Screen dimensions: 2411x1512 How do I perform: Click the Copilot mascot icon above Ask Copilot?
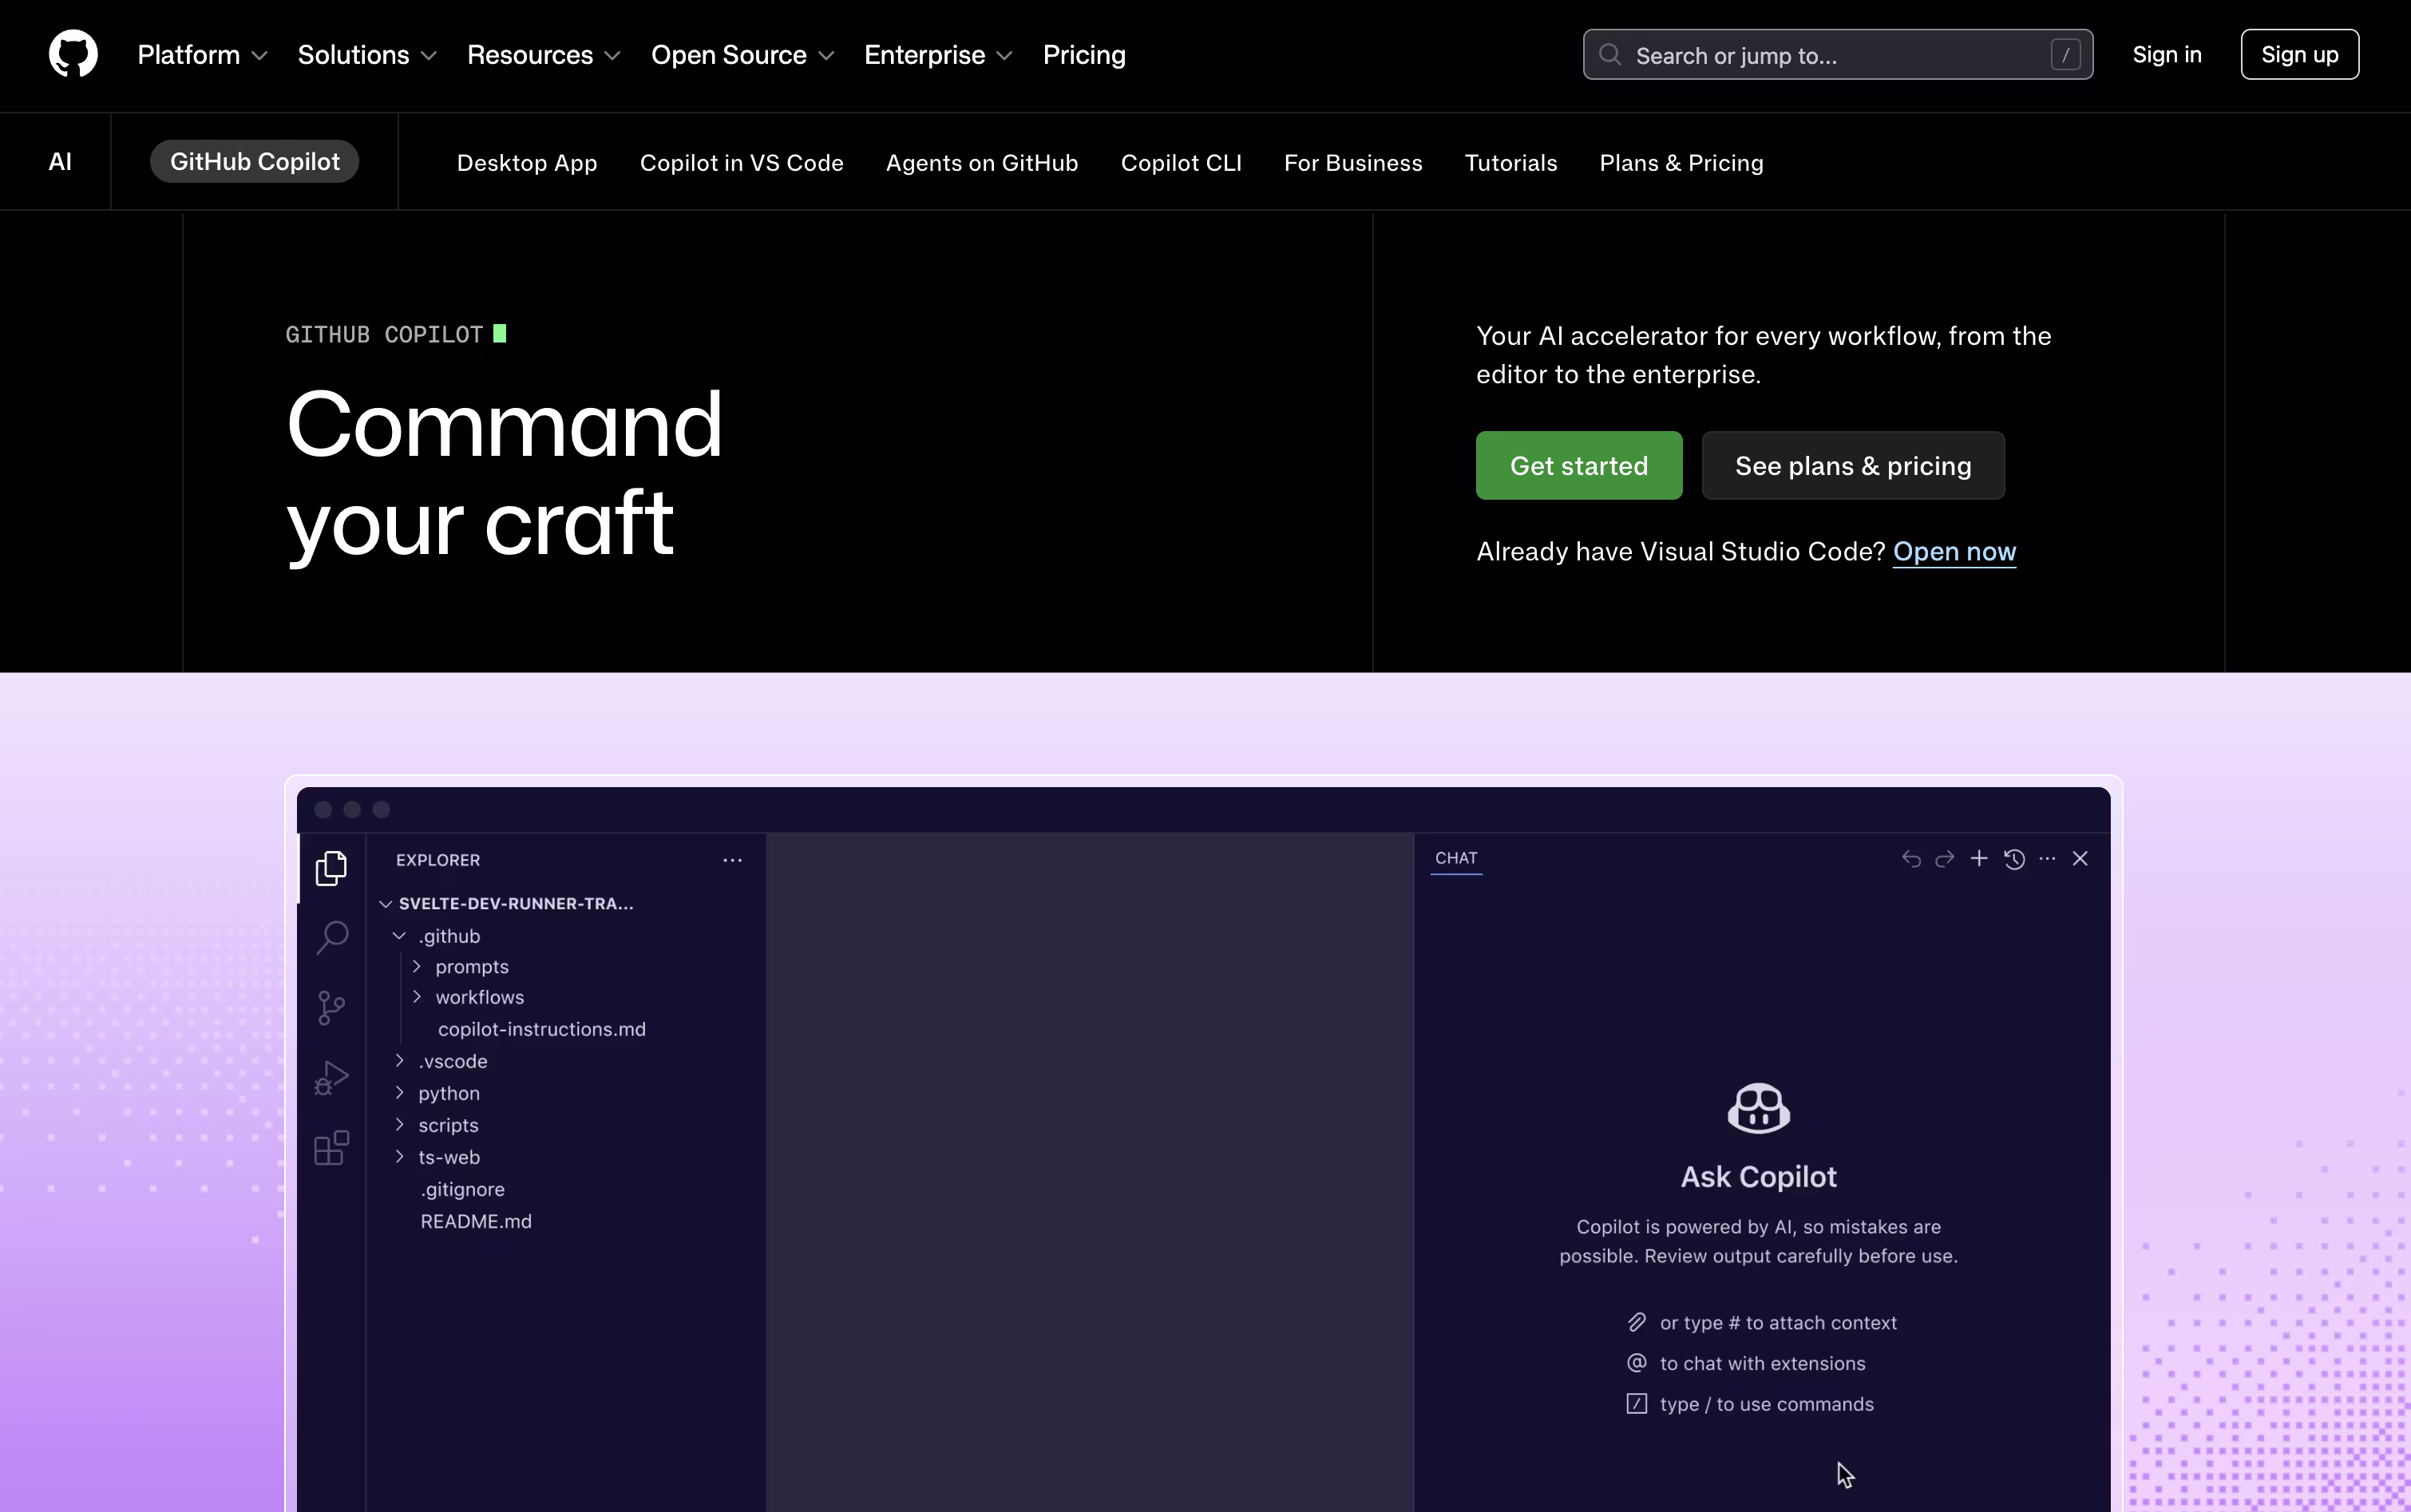point(1758,1108)
